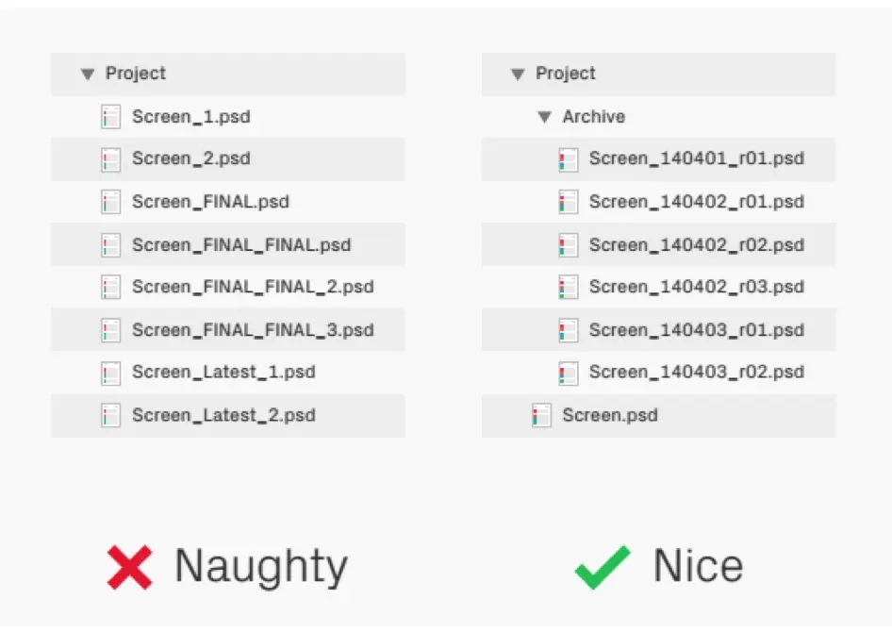Screen dimensions: 892x632
Task: Select the Screen_140403_r02.psd file name
Action: 696,372
